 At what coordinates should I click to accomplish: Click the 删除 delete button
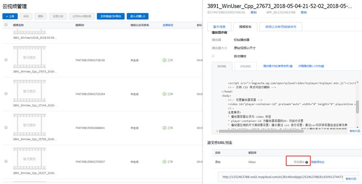point(40,16)
